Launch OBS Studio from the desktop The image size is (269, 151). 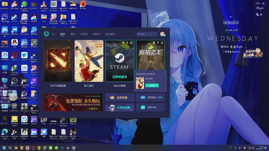click(14, 82)
